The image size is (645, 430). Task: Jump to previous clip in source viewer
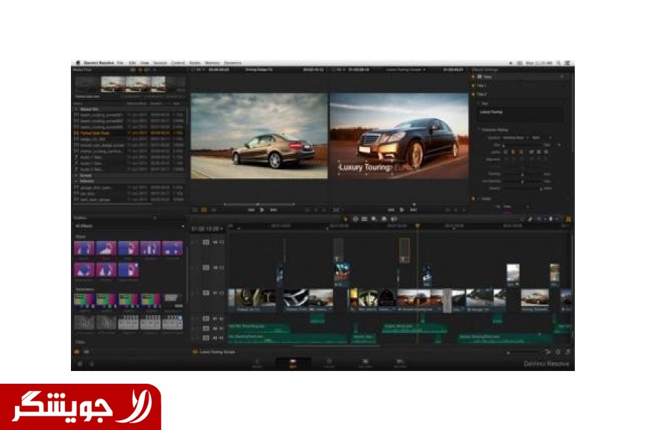[x=251, y=210]
